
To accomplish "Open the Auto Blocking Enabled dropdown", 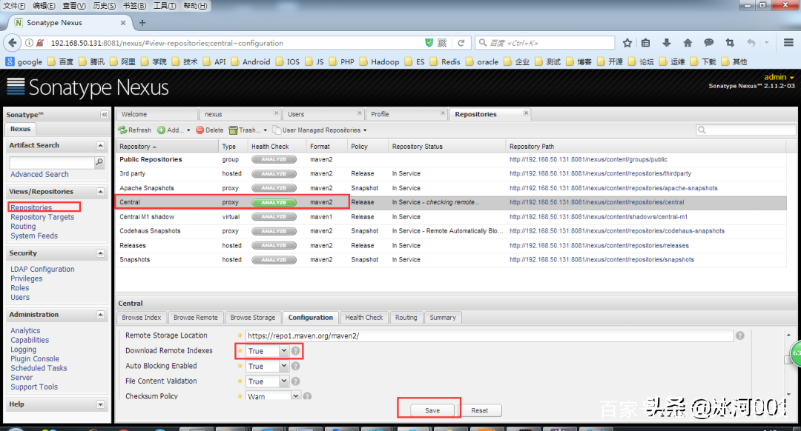I will (x=283, y=367).
